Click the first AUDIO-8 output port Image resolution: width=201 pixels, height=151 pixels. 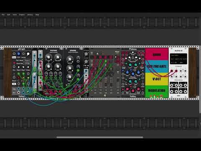click(172, 85)
